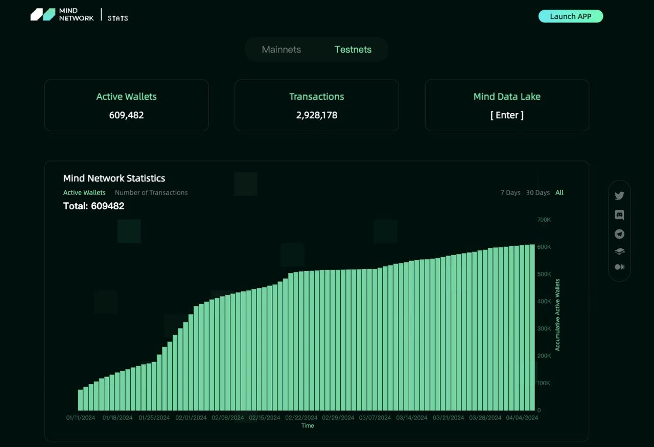
Task: Open the Twitter social link icon
Action: (619, 196)
